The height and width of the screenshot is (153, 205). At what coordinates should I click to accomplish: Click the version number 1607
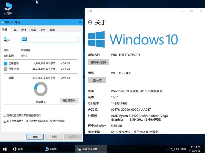tap(114, 97)
